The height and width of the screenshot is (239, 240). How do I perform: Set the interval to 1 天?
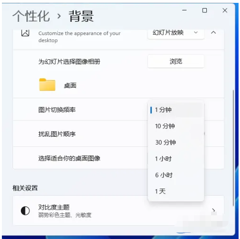[176, 192]
